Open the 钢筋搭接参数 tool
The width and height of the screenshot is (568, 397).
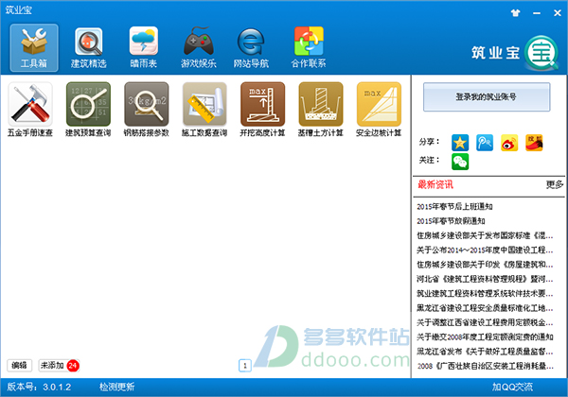pyautogui.click(x=147, y=110)
